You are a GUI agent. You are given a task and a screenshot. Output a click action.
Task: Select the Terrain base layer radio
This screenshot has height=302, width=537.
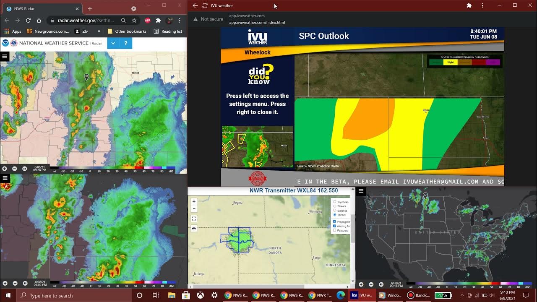pyautogui.click(x=334, y=215)
